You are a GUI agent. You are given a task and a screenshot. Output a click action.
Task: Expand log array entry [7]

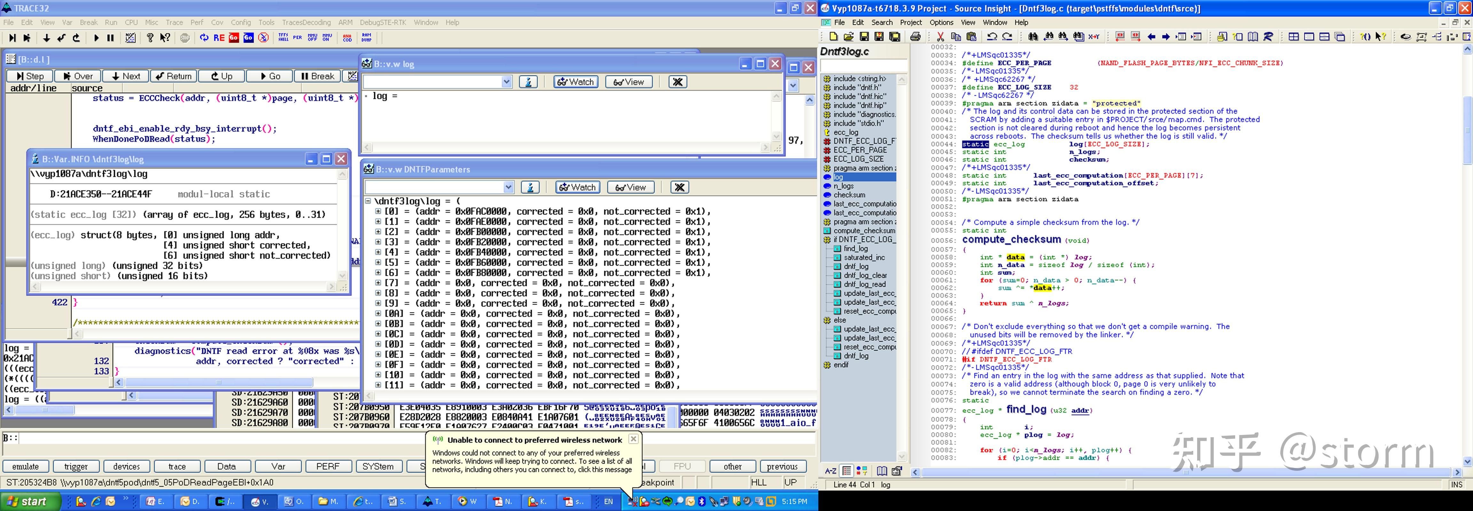(x=378, y=283)
